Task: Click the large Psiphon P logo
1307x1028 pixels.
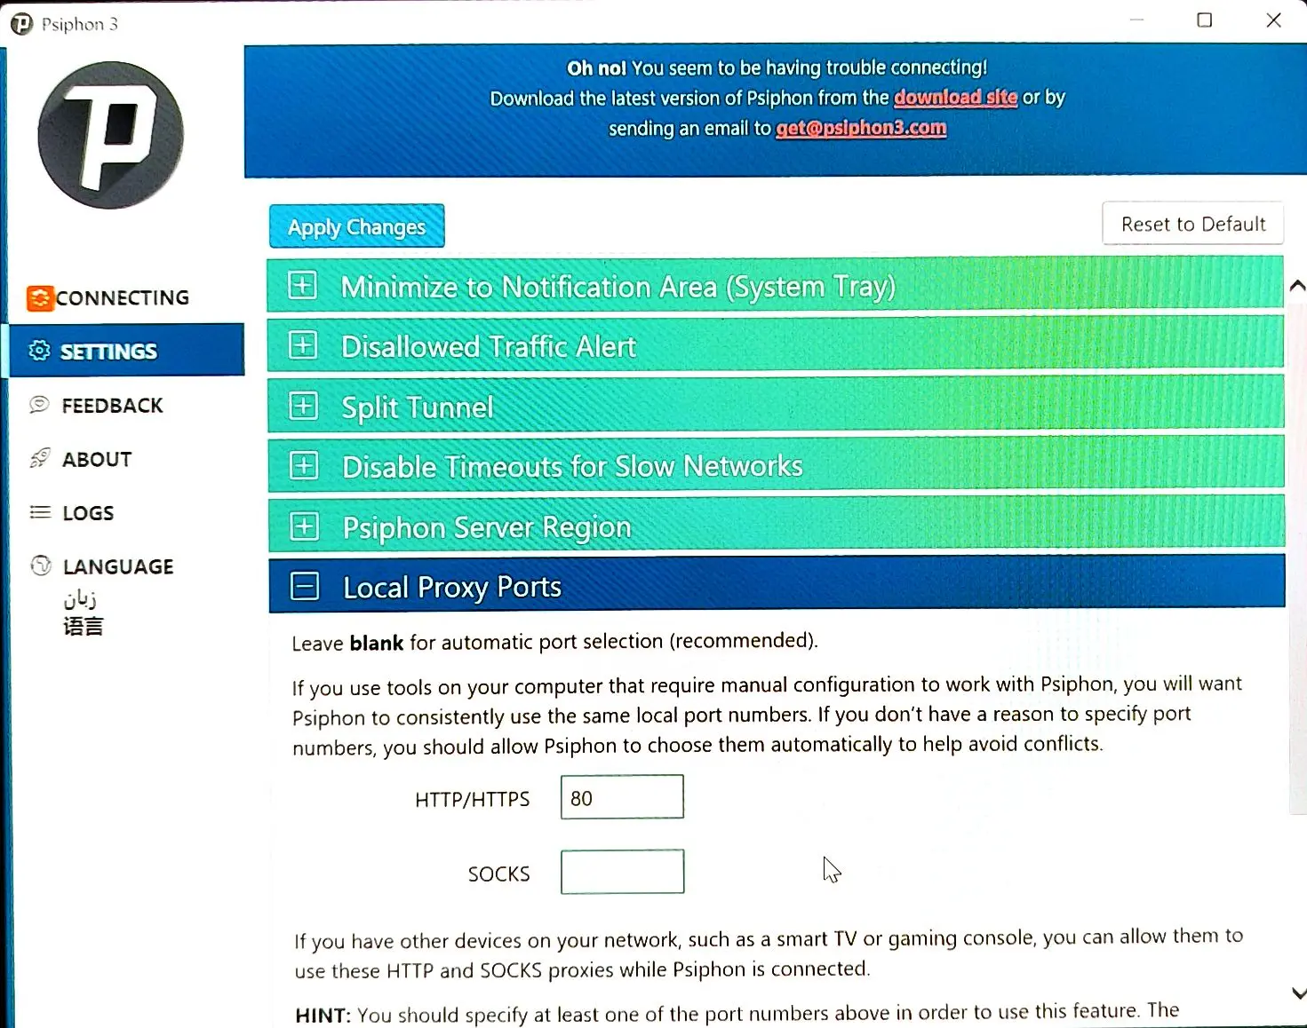Action: click(x=111, y=135)
